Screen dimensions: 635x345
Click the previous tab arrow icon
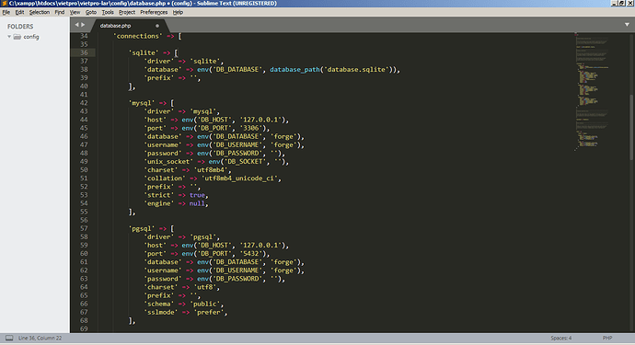point(76,25)
